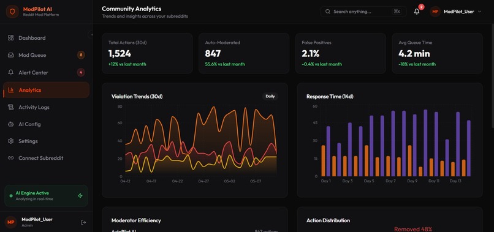Click the Avg Queue Time 4.2 min card

437,53
